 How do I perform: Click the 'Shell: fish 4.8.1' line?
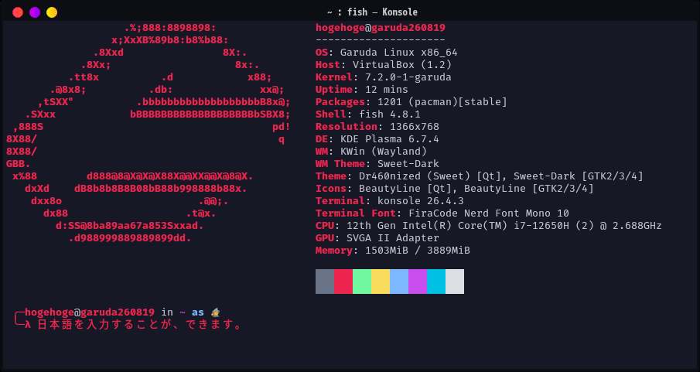pyautogui.click(x=368, y=114)
